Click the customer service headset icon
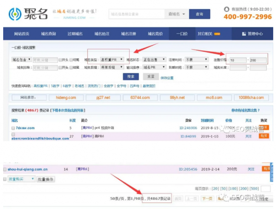 226,9
